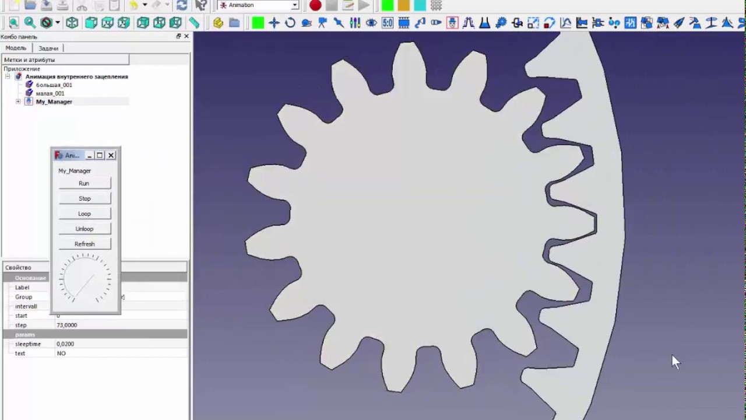Select малая_001 in the model tree
Viewport: 746px width, 420px height.
50,93
